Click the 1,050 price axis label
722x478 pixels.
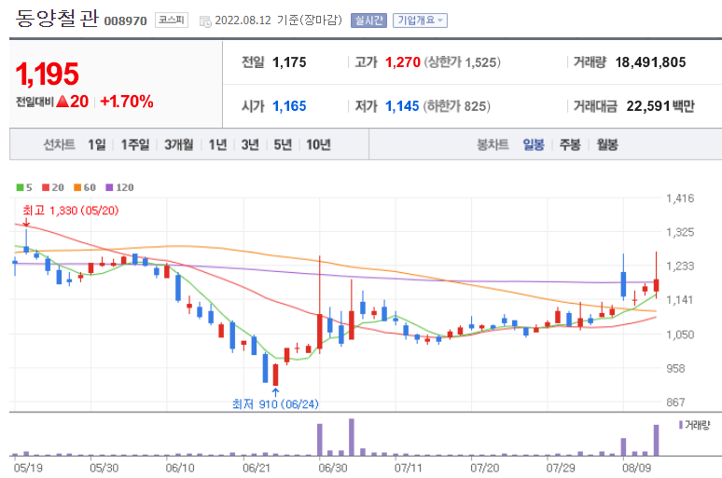point(680,335)
